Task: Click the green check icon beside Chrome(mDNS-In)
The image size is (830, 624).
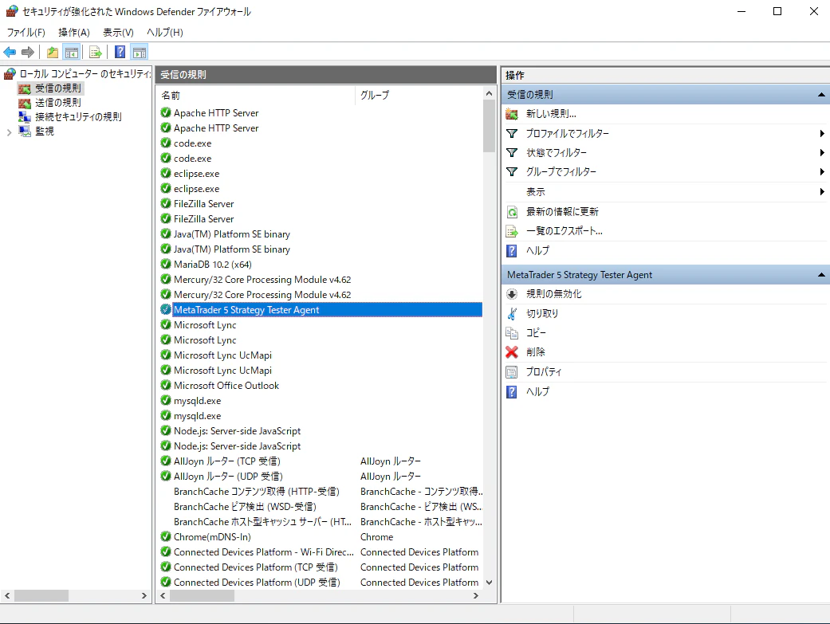Action: pos(166,536)
